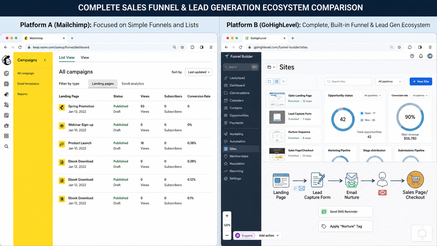This screenshot has height=246, width=437.
Task: Switch to folder view toggle in Sites
Action: (x=270, y=82)
